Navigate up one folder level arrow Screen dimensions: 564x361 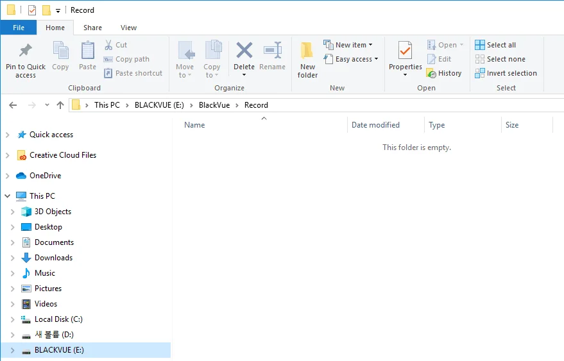click(60, 105)
